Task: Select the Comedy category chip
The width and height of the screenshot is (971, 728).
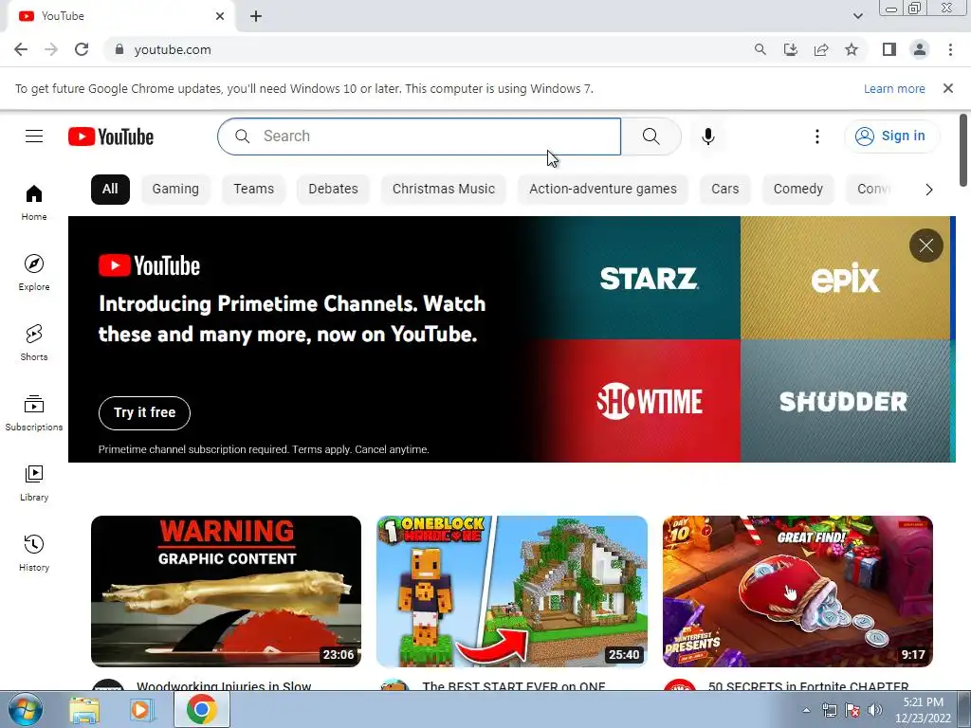Action: [x=797, y=189]
